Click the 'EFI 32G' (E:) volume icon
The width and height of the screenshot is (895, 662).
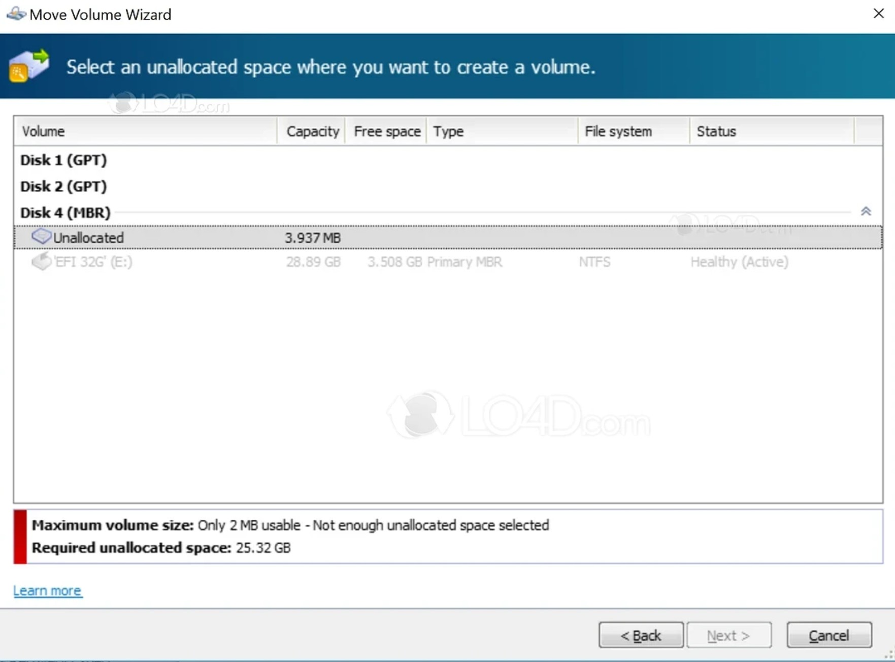tap(41, 261)
